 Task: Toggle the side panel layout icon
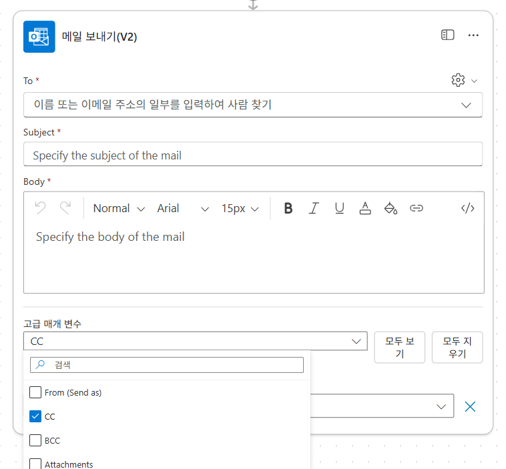(448, 35)
